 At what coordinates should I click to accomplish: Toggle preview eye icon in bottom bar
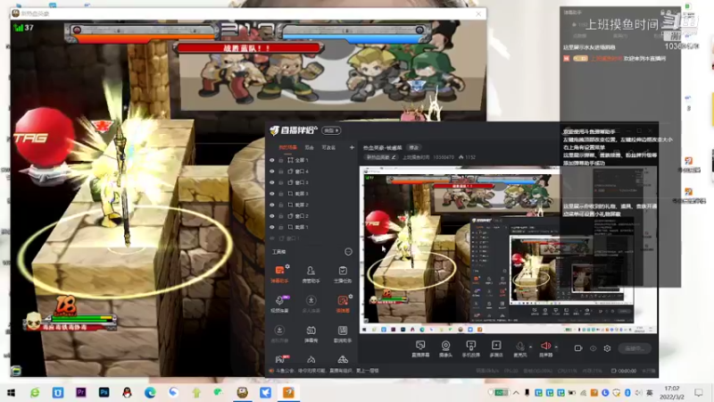(x=593, y=348)
